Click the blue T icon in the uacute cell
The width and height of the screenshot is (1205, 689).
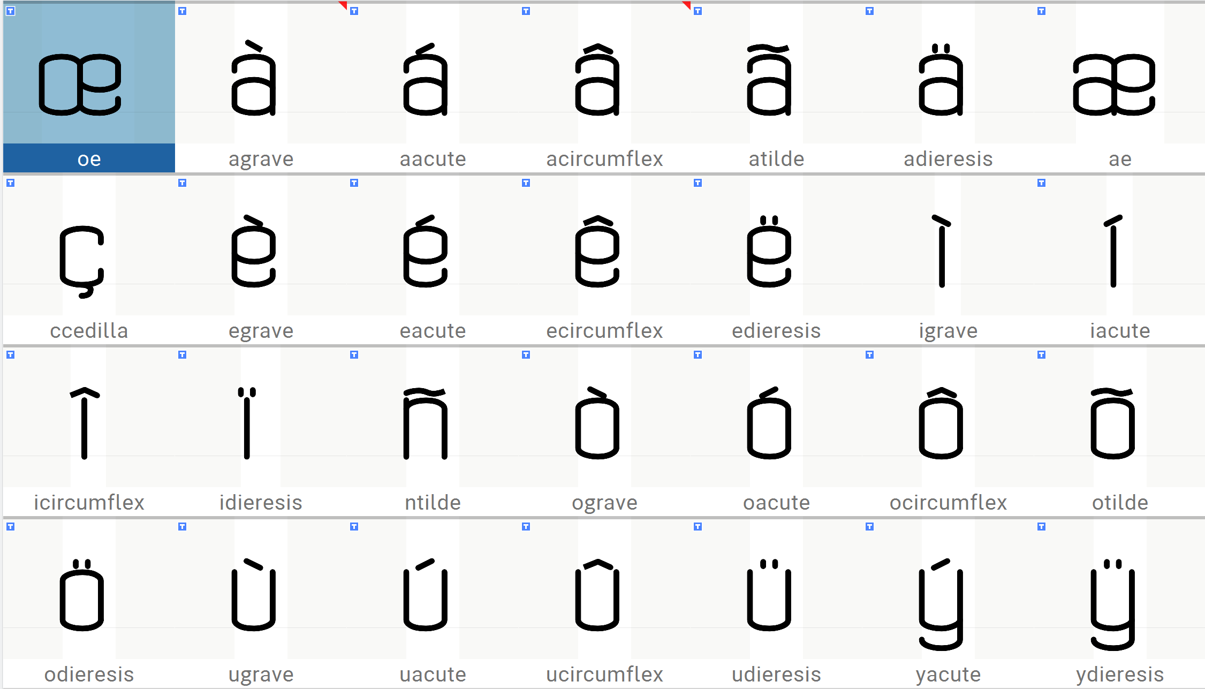coord(354,527)
